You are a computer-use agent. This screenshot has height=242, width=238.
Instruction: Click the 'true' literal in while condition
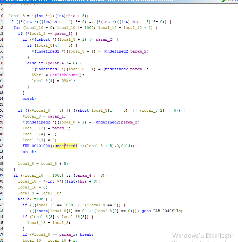pos(38,199)
